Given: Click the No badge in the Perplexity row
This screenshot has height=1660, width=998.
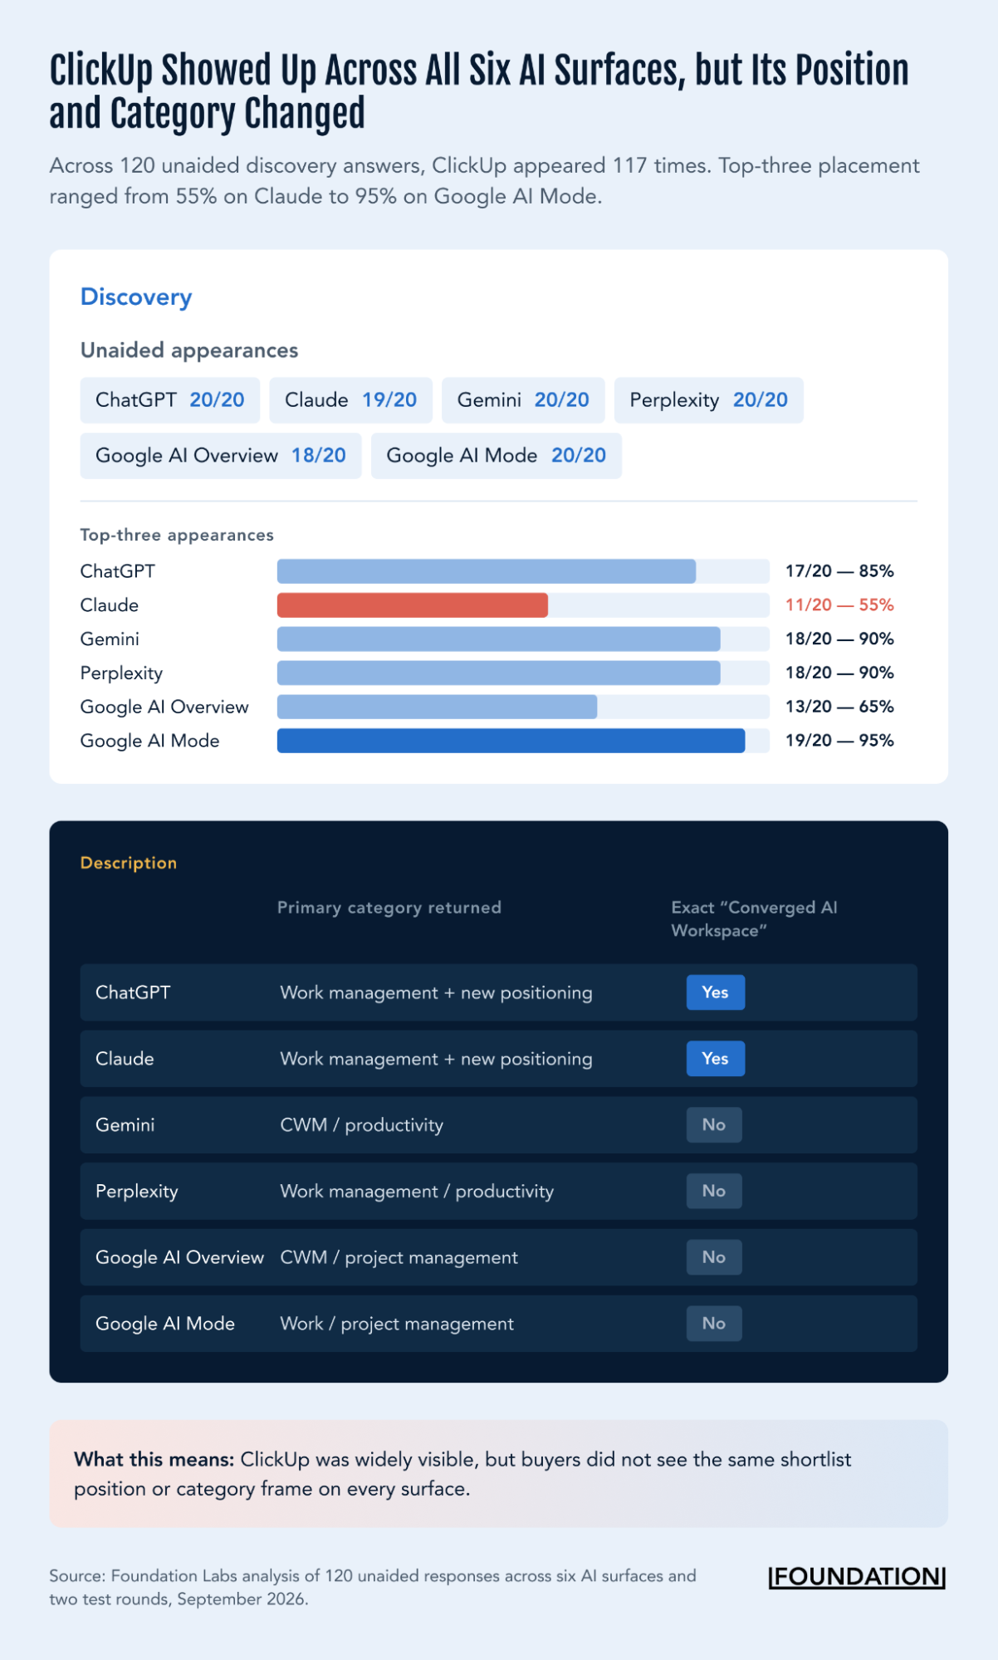Looking at the screenshot, I should coord(714,1191).
